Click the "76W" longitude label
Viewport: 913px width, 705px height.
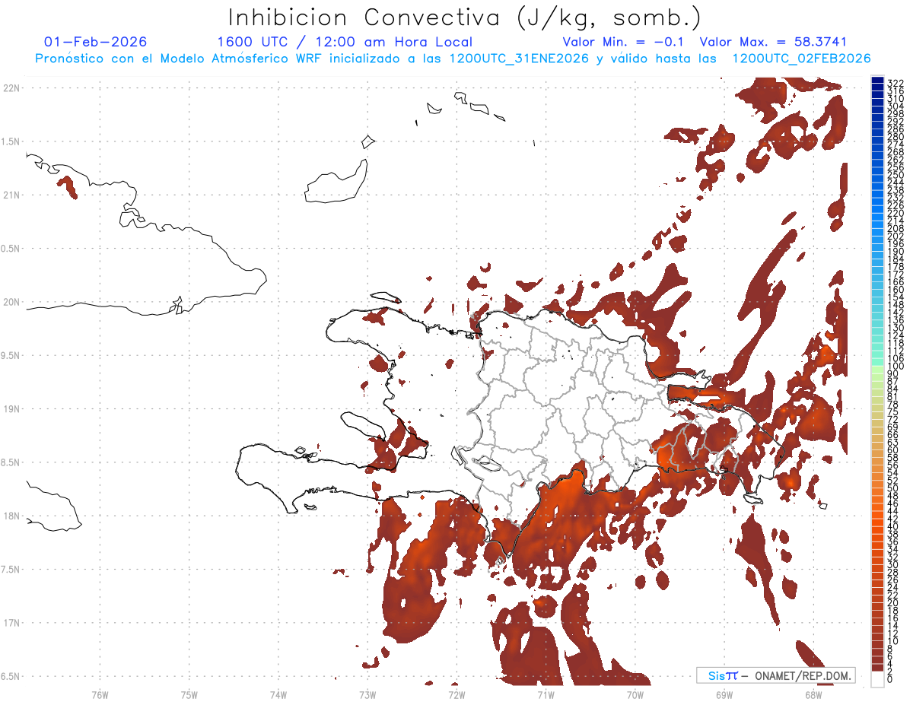coord(100,694)
